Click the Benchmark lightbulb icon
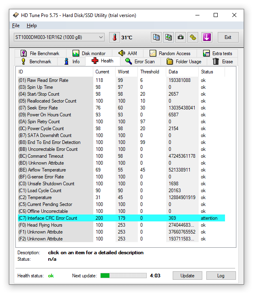 click(24, 62)
